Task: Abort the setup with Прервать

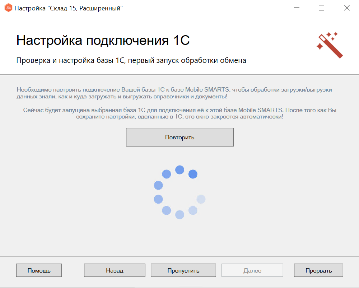Action: click(x=318, y=270)
